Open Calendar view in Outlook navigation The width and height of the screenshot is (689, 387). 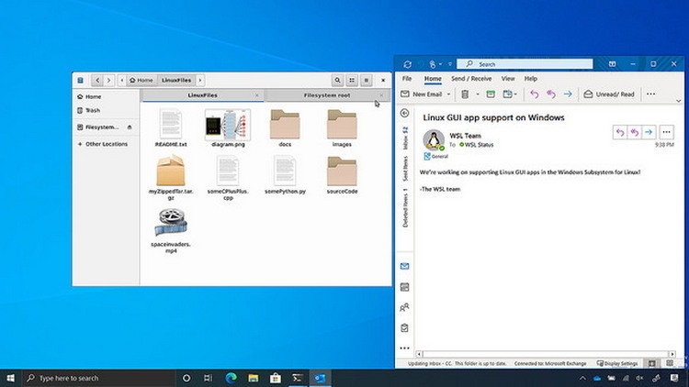click(405, 287)
